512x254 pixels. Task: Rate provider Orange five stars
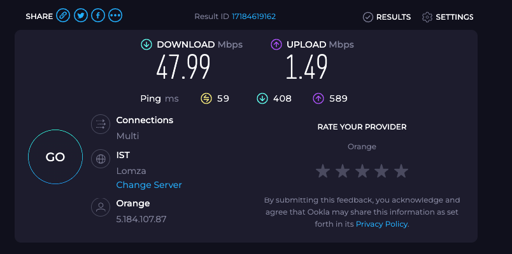pyautogui.click(x=401, y=171)
